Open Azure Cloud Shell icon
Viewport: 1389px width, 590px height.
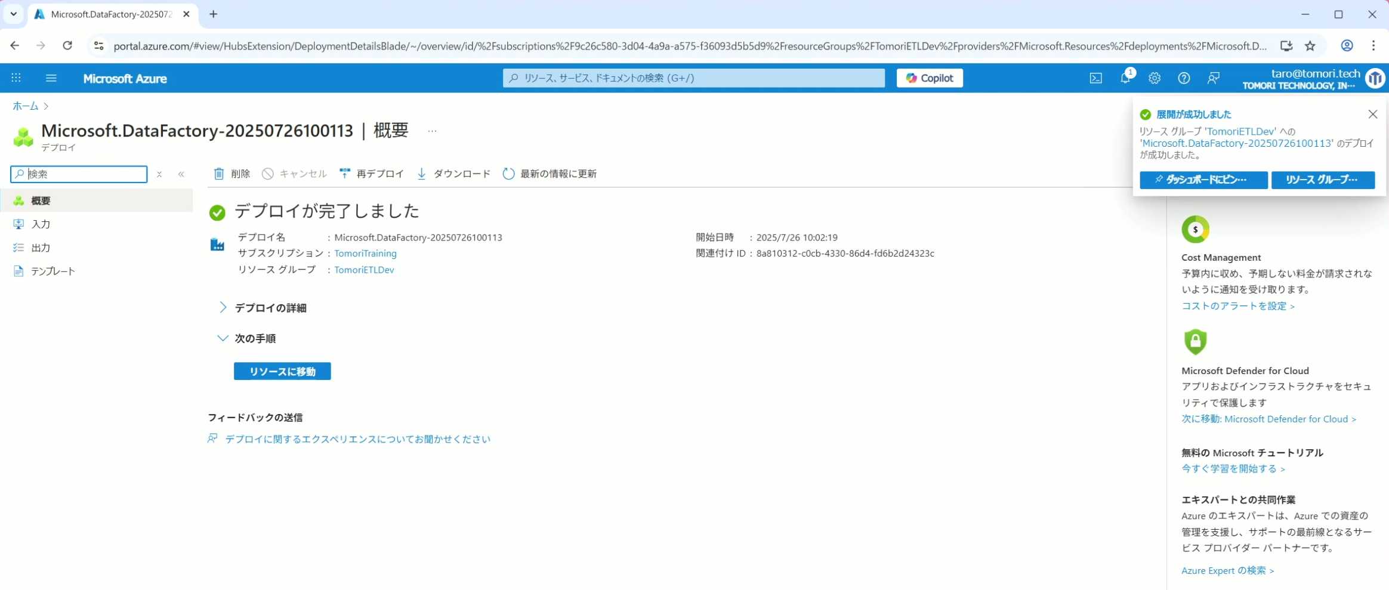(1095, 78)
